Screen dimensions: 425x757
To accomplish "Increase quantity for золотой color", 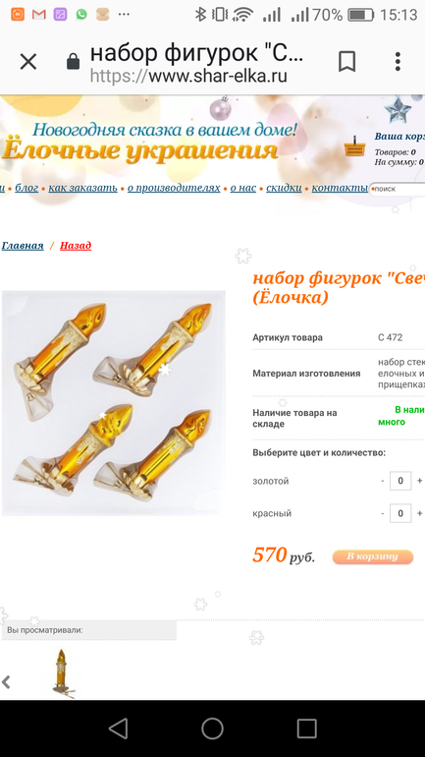I will click(x=420, y=481).
